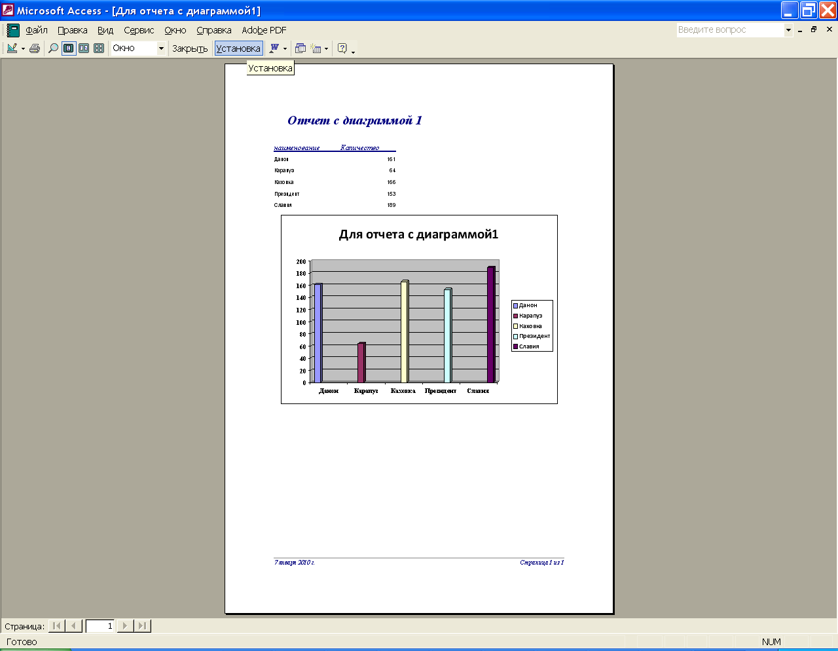The image size is (838, 651).
Task: Restore the inner report window
Action: (814, 29)
